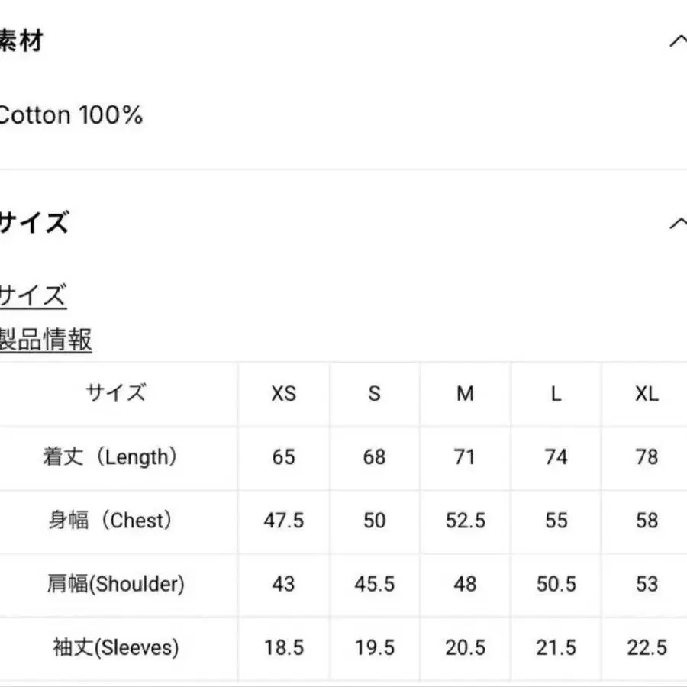Click the bold サイズ section heading

click(x=34, y=223)
